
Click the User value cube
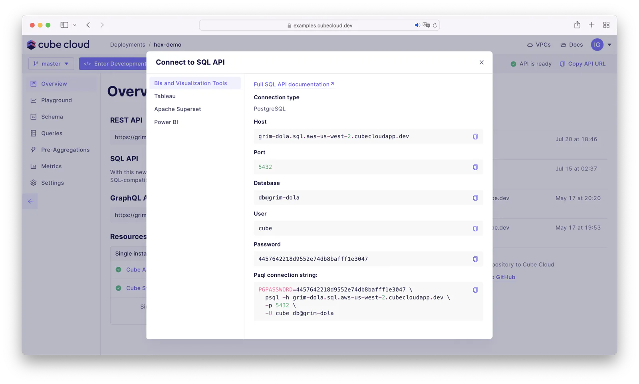(x=265, y=228)
